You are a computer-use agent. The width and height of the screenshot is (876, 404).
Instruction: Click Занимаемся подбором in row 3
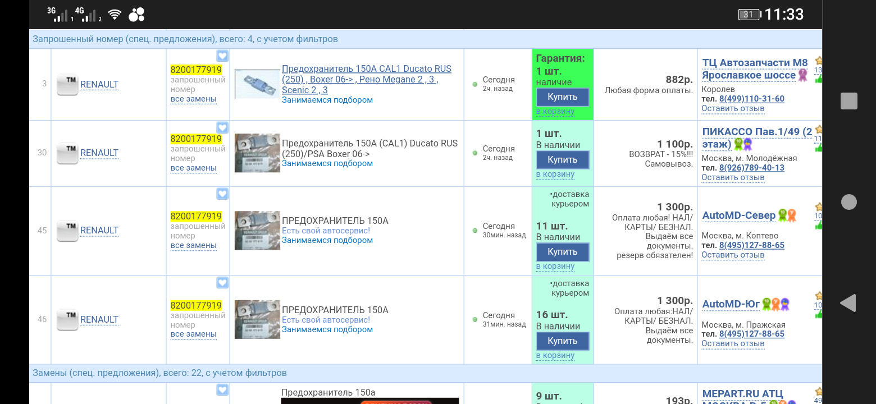click(327, 100)
